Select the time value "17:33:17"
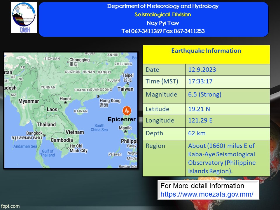Screen dimensions: 280x210 (200, 81)
